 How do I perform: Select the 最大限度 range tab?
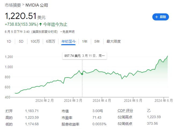click(x=113, y=41)
